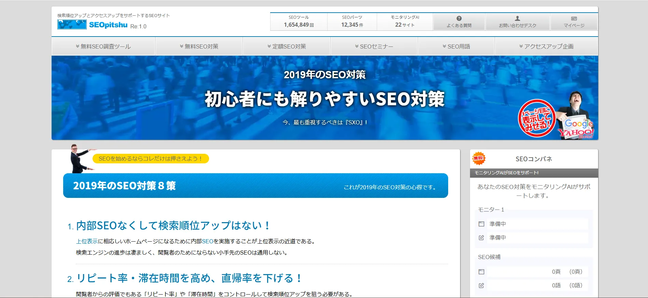Screen dimensions: 648x298
Task: Expand the アクセスアップ企画 menu
Action: point(546,46)
